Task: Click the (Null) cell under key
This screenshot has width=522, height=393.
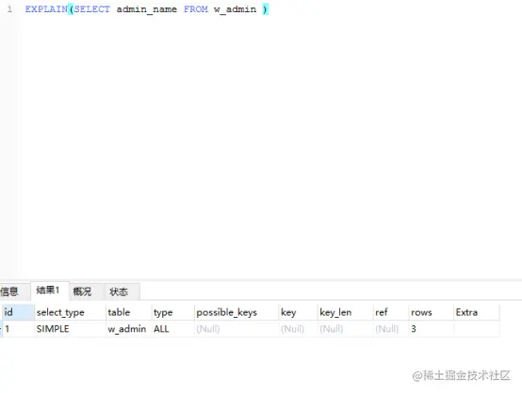Action: 298,329
